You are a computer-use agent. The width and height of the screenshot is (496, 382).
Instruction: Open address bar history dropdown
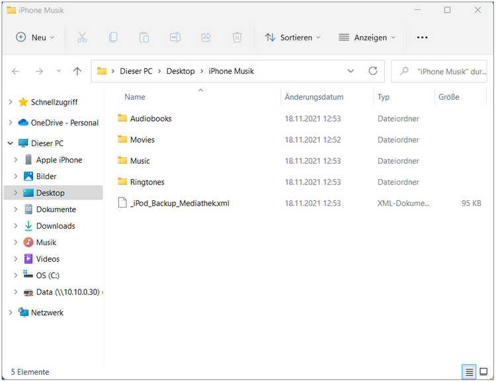tap(351, 71)
